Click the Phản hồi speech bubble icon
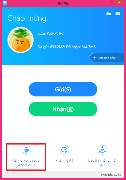This screenshot has height=180, width=126. 64,150
